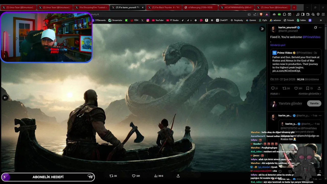Click the Yanıtını gönder reply field

click(x=290, y=103)
